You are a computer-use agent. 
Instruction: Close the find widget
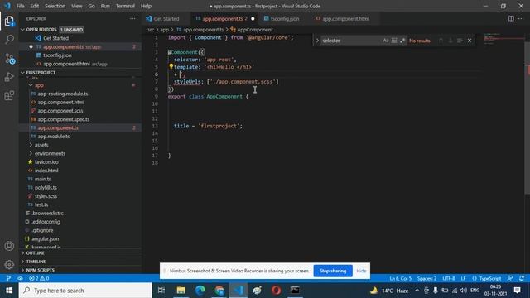[x=470, y=41]
